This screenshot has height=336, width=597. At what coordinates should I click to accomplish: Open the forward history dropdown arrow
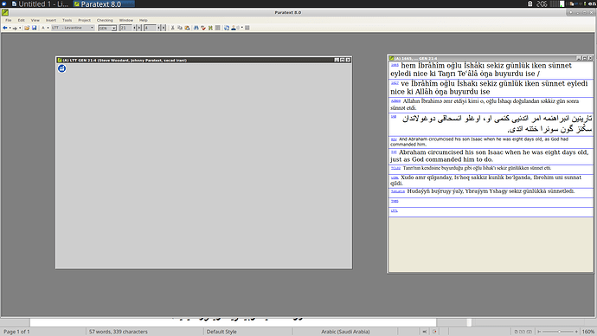tap(20, 28)
